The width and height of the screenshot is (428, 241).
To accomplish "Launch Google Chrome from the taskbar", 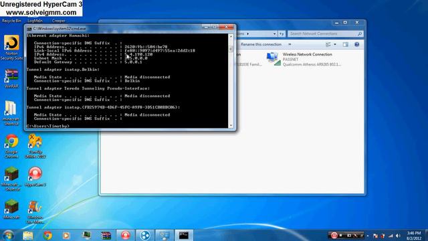I will pos(47,235).
